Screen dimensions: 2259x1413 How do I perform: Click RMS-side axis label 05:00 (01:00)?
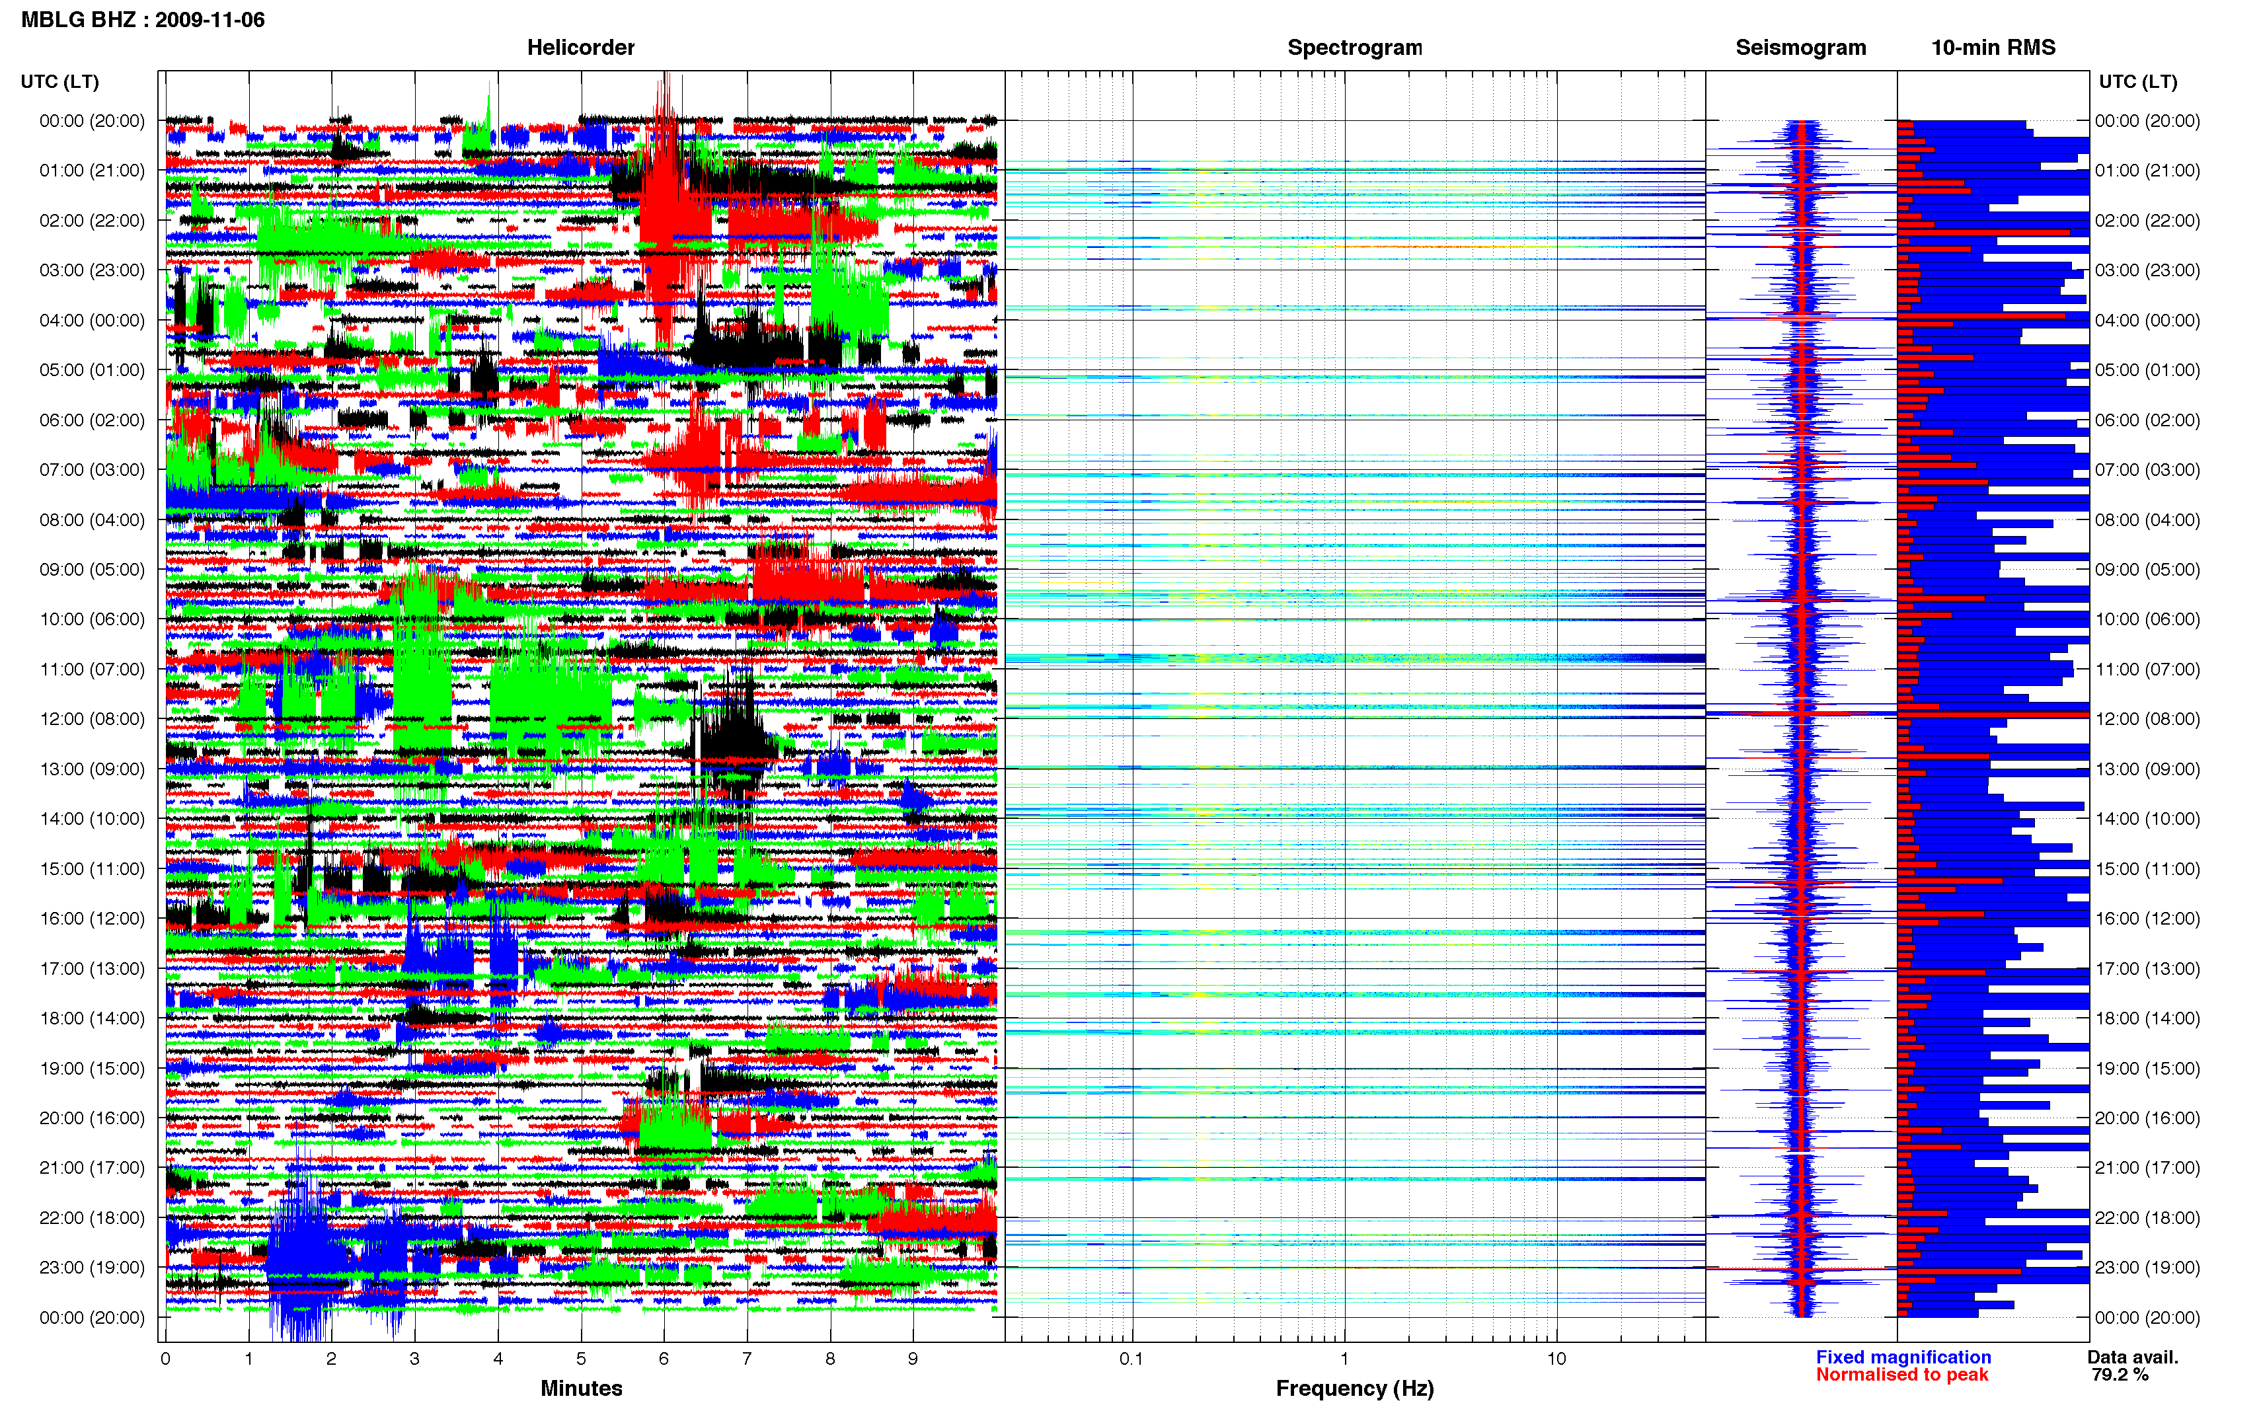[2147, 370]
